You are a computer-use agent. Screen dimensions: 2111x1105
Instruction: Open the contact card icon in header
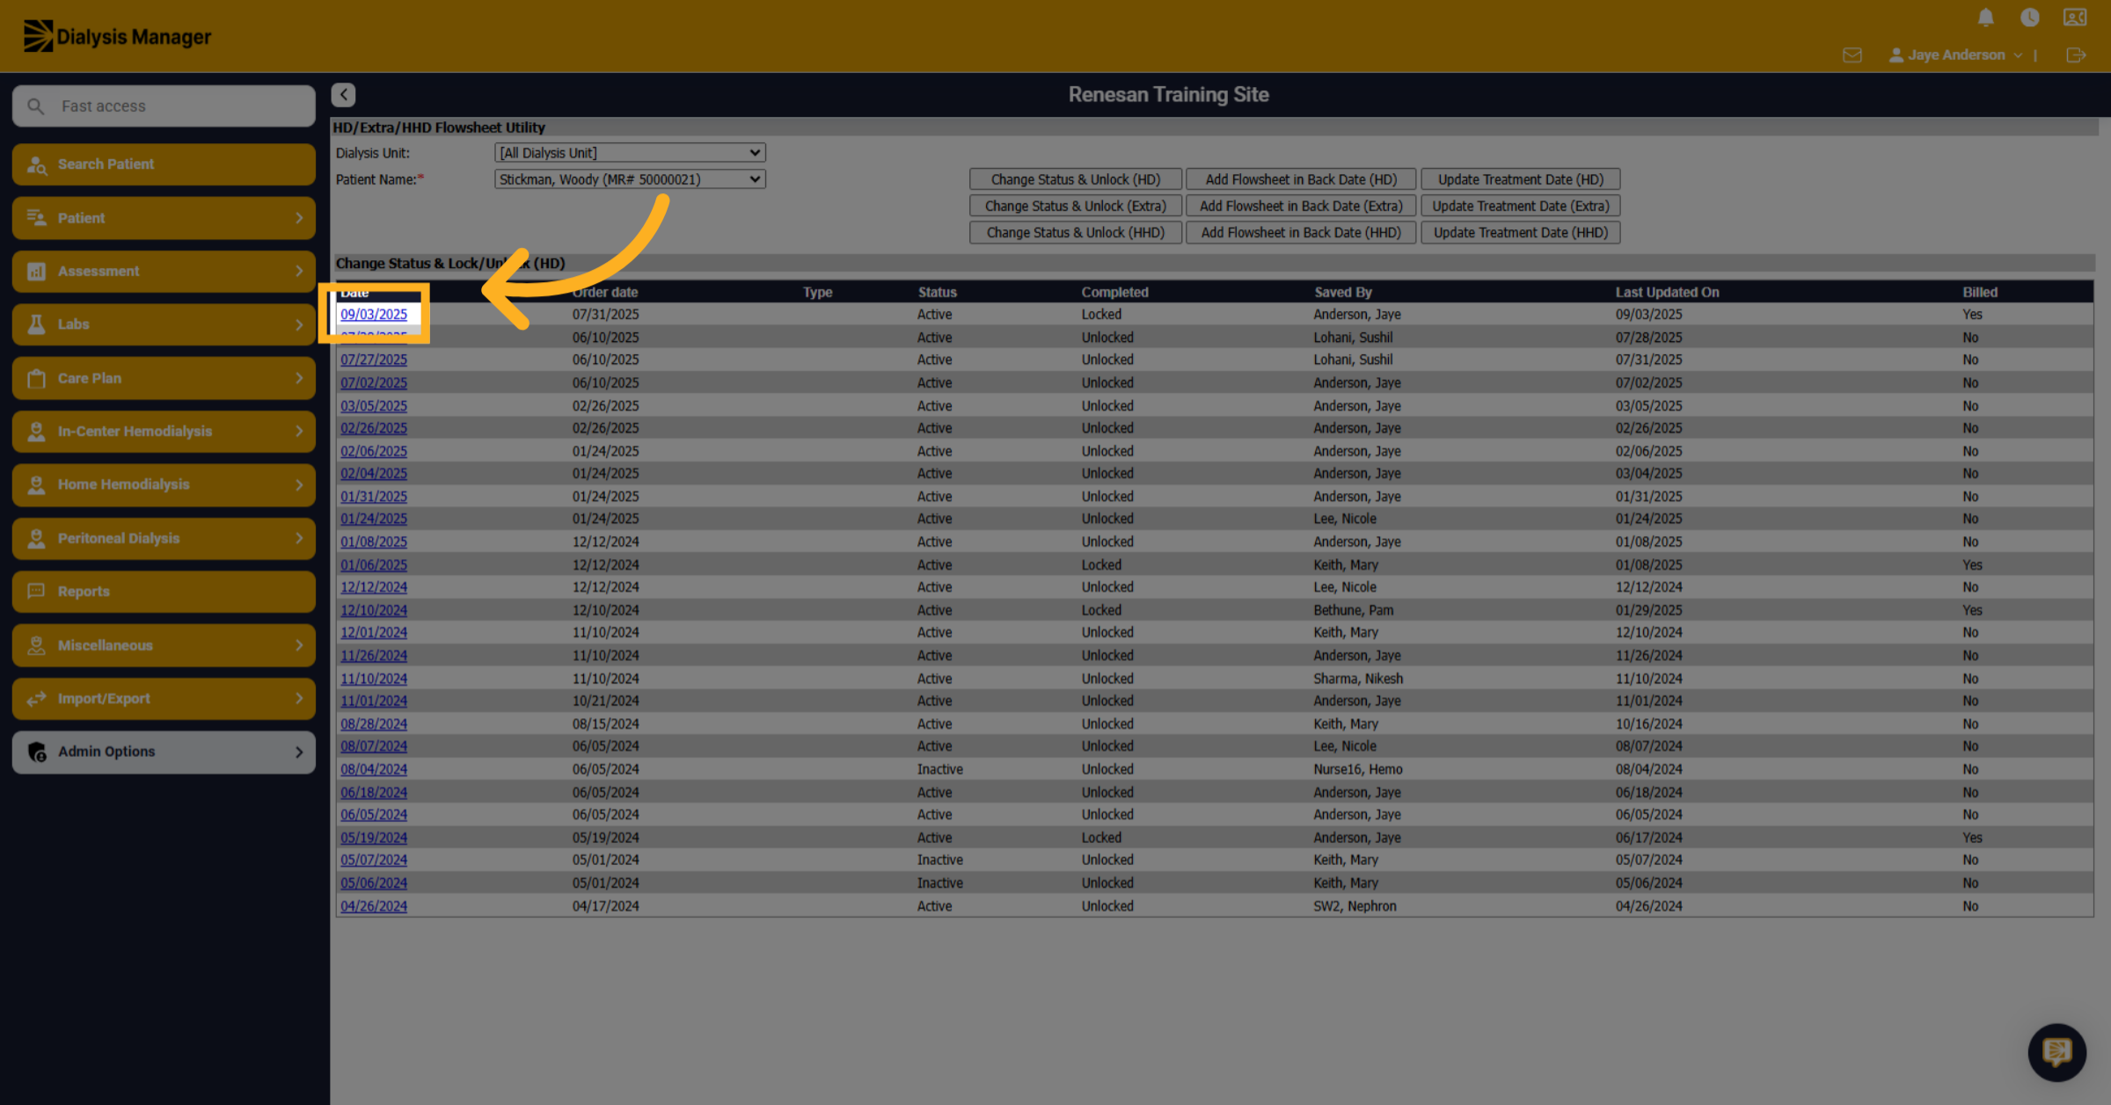click(x=2075, y=18)
